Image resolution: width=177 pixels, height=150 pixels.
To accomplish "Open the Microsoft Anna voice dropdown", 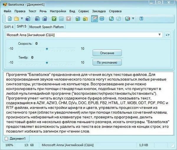I will click(x=84, y=35).
